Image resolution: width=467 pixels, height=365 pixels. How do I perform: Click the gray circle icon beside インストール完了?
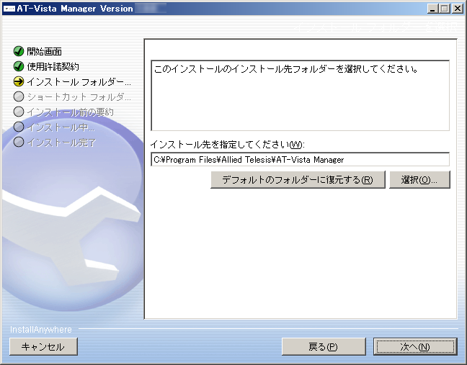tap(19, 143)
